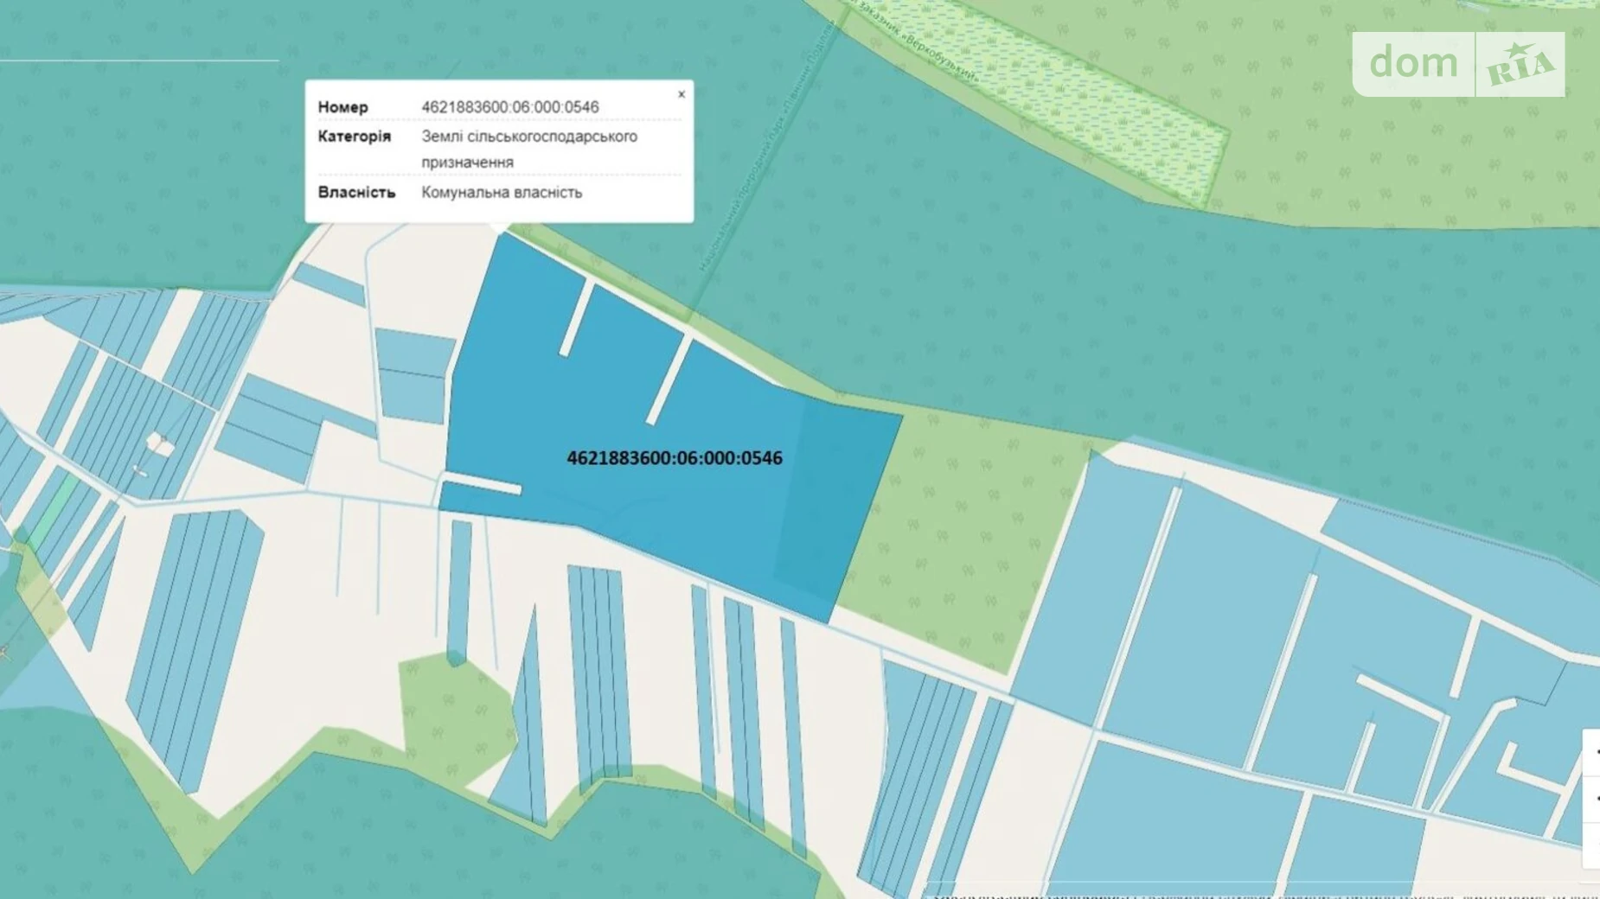Click the dom logo text

pos(1413,63)
